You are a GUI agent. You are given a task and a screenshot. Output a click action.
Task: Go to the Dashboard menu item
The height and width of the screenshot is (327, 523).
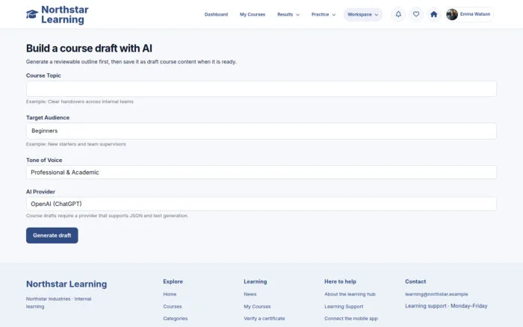tap(216, 14)
